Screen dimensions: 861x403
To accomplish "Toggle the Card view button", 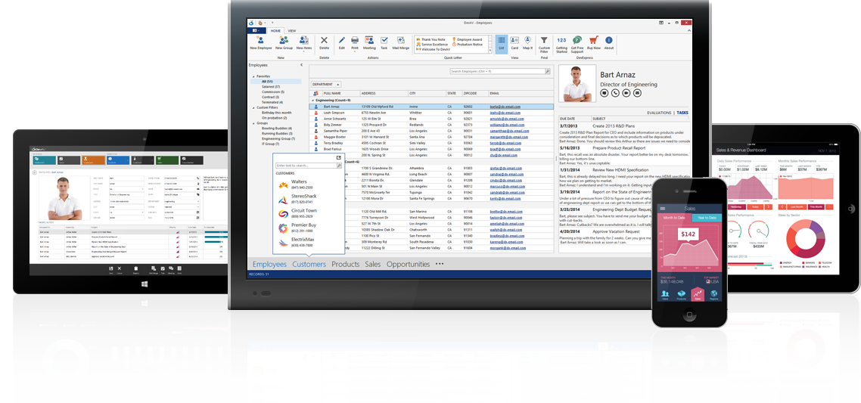I will coord(514,41).
